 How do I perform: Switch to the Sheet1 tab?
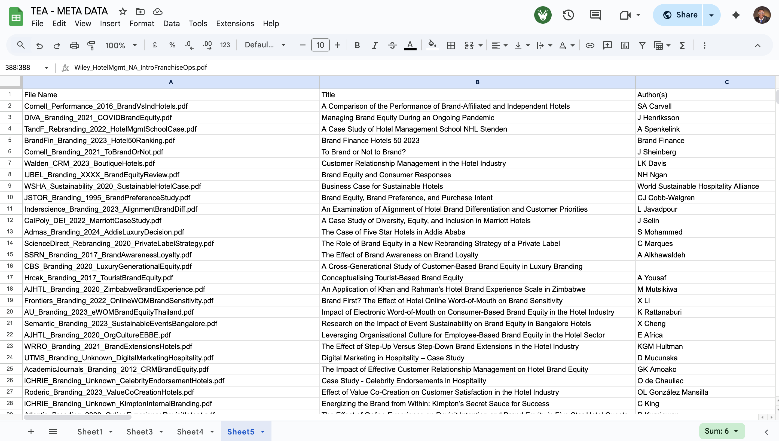pyautogui.click(x=90, y=432)
